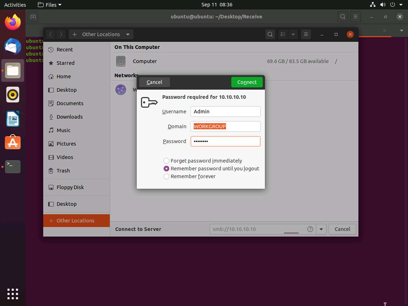Screen dimensions: 408x306
Task: Click the server address help icon
Action: pos(310,229)
